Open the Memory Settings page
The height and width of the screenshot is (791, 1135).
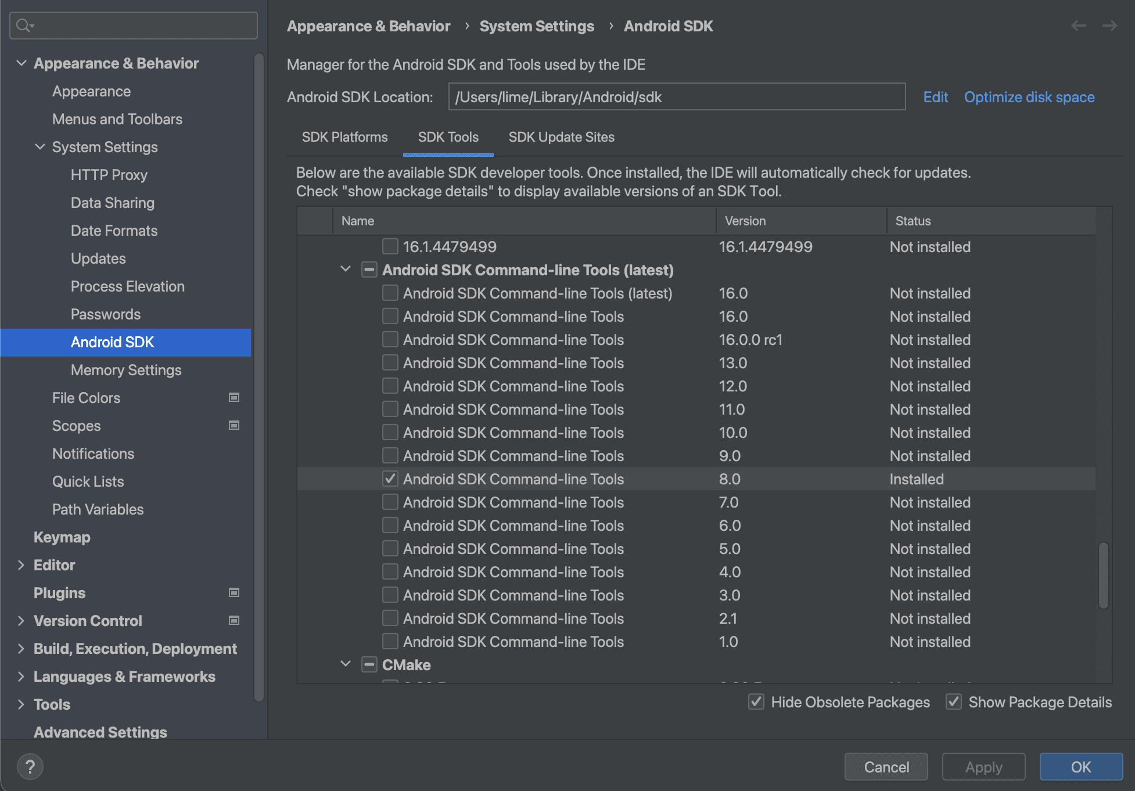click(126, 370)
